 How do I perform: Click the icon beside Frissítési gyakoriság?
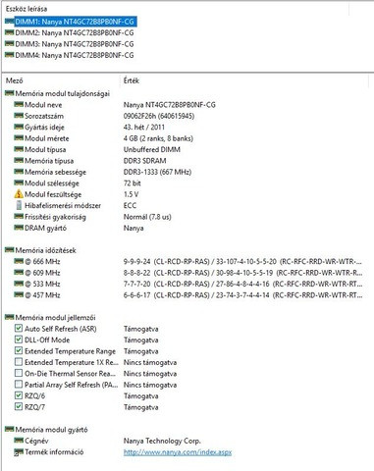coord(19,216)
